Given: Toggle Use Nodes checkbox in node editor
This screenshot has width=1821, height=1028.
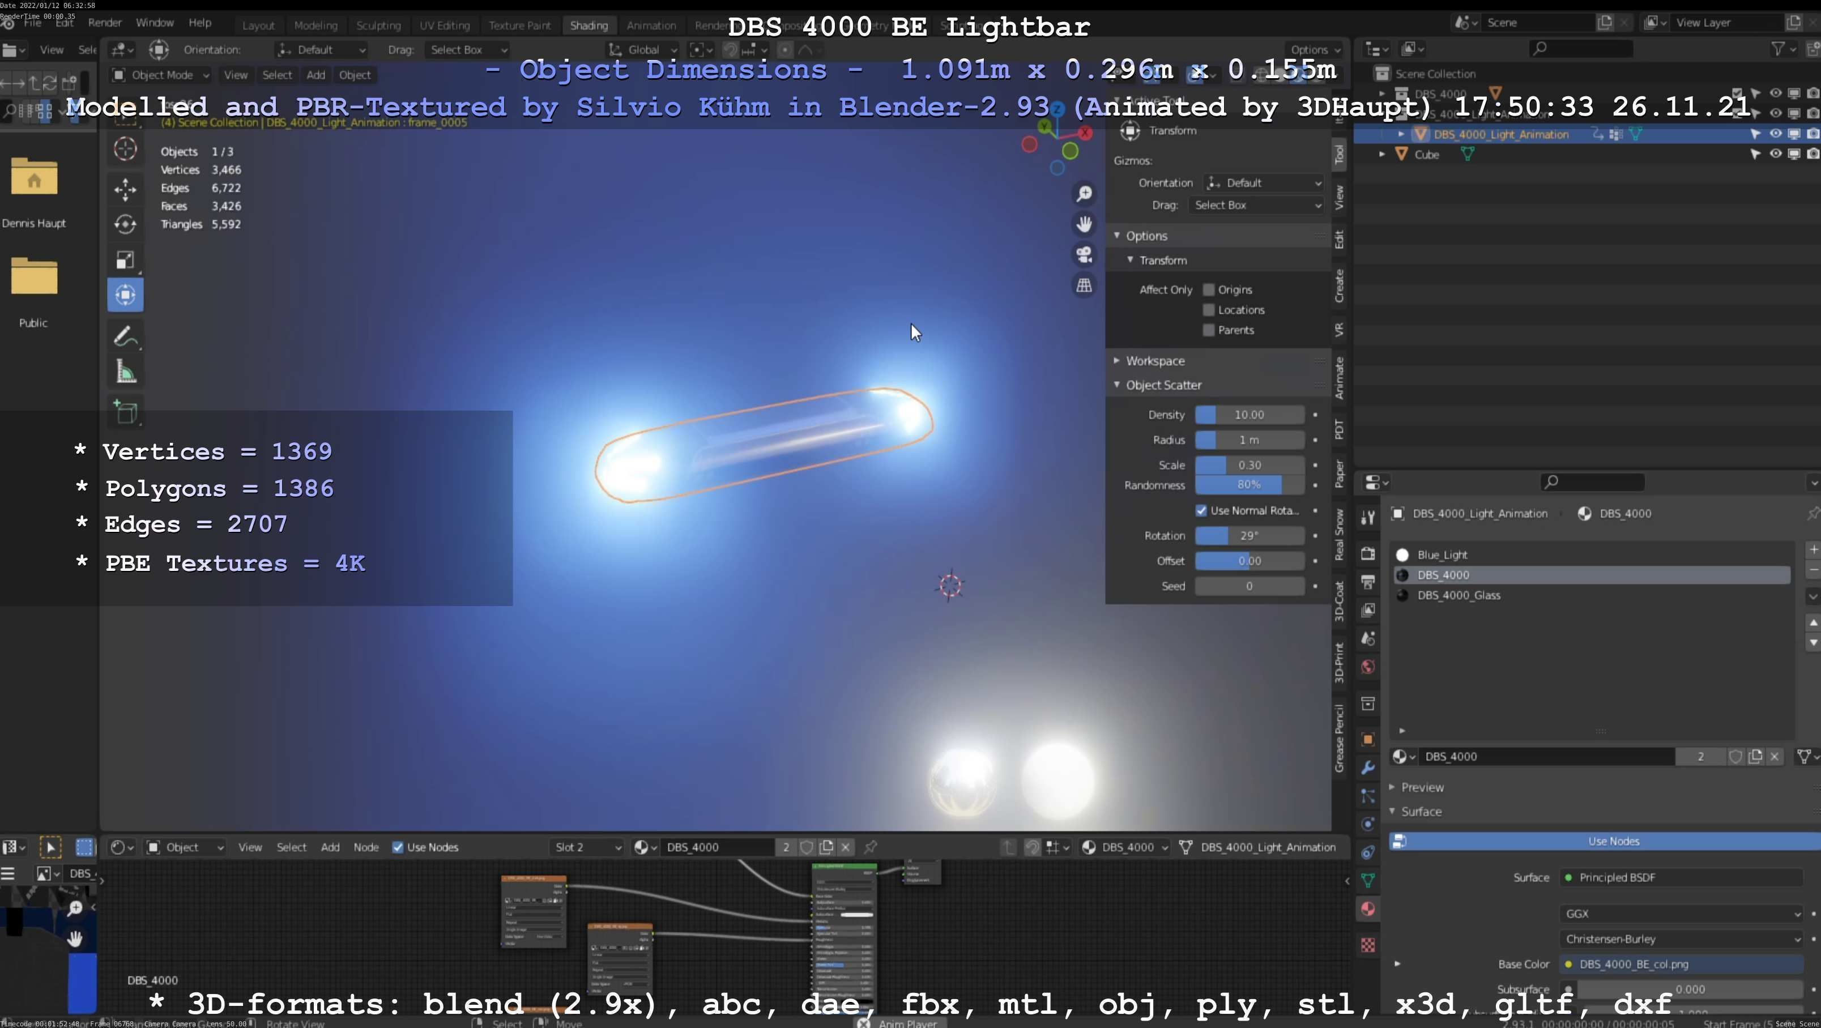Looking at the screenshot, I should pyautogui.click(x=398, y=847).
